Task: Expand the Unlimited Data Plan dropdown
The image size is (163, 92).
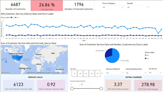Action: pos(136,73)
